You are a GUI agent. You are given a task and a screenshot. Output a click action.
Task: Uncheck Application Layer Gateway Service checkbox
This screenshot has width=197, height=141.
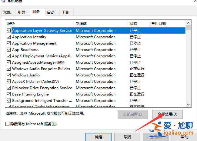(x=8, y=31)
